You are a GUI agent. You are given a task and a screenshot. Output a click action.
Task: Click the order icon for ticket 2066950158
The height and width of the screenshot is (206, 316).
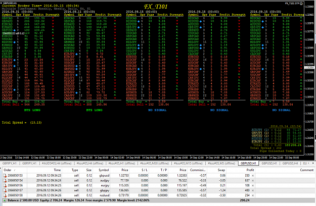(5, 195)
